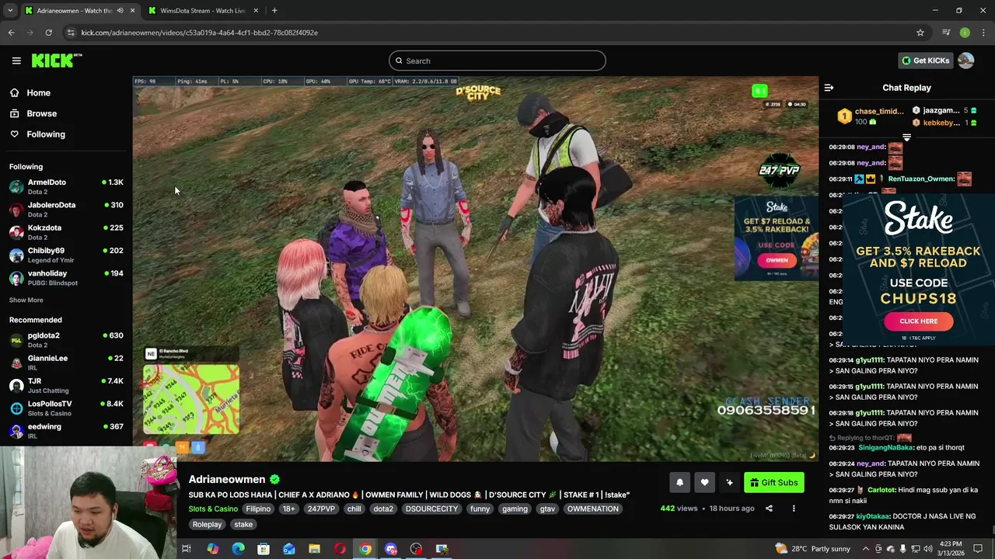Open pgldota2 recommended channel

pyautogui.click(x=66, y=340)
